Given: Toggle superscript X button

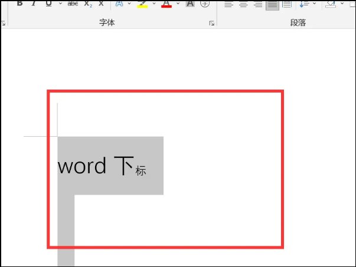Looking at the screenshot, I should (101, 3).
